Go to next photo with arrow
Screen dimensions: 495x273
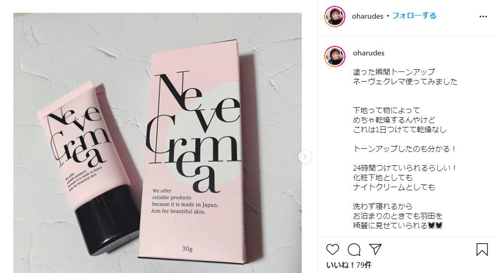(305, 157)
